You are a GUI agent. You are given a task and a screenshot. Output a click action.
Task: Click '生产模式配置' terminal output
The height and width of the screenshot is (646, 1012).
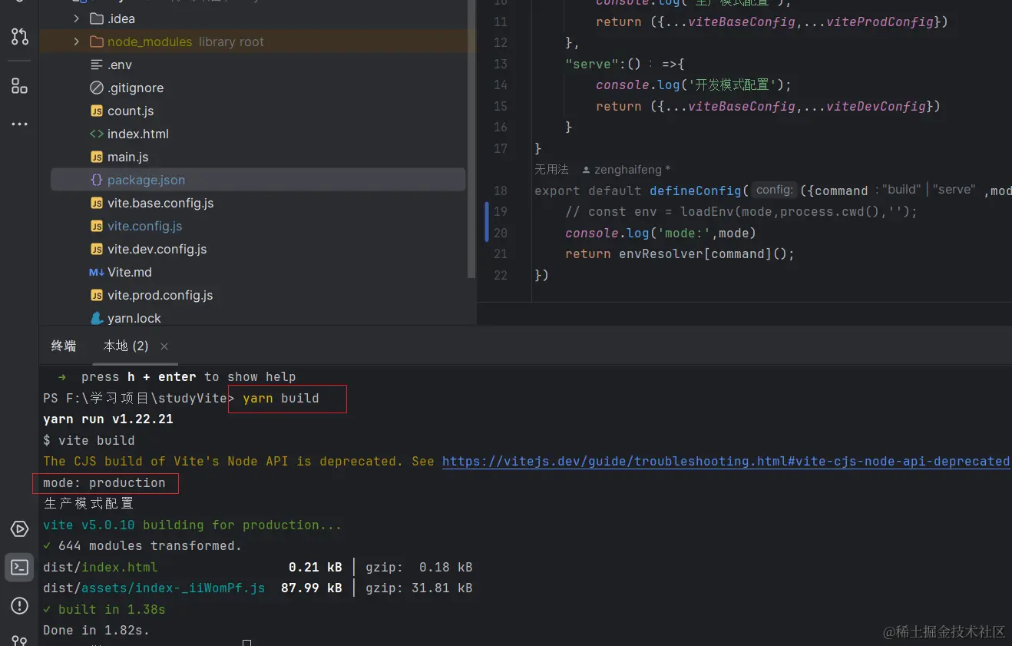coord(89,503)
